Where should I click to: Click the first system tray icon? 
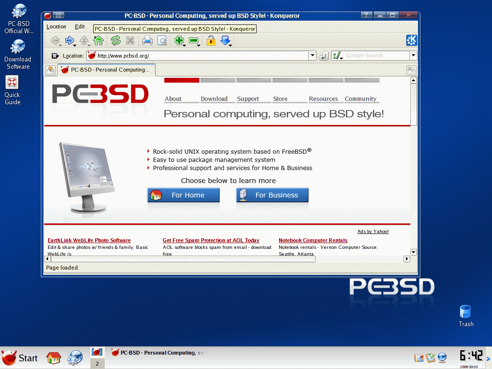(419, 357)
